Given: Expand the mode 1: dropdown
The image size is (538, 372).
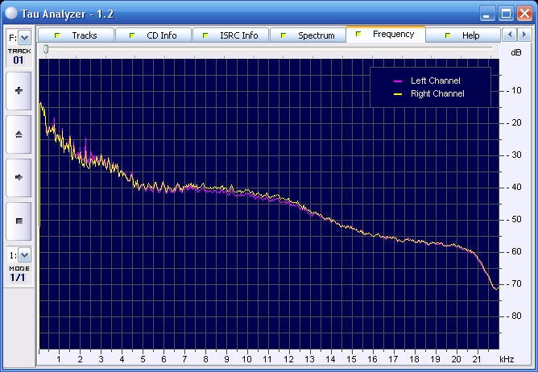Looking at the screenshot, I should point(24,255).
